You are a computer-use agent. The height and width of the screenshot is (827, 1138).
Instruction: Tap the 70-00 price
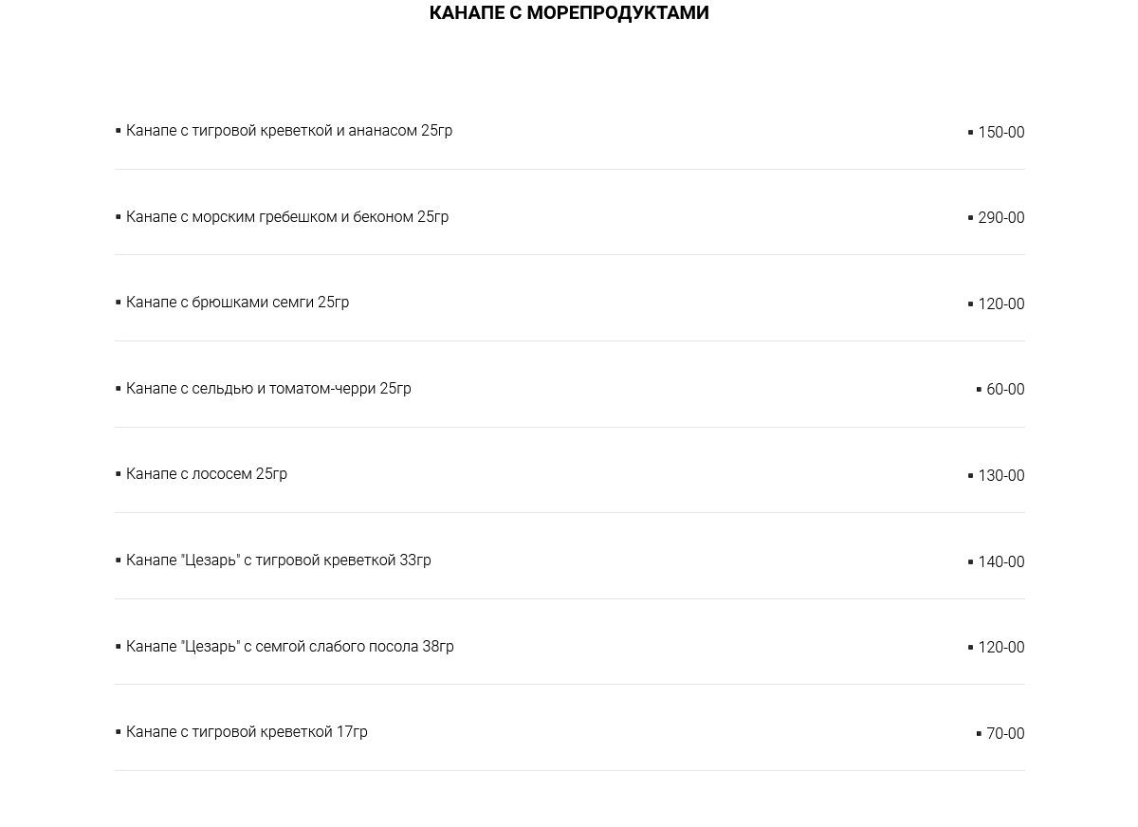pos(1004,734)
